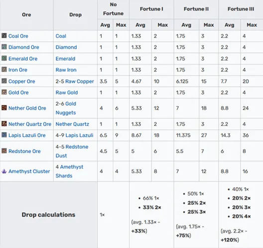The width and height of the screenshot is (263, 248).
Task: Click the Copper Ore block icon
Action: pos(4,81)
